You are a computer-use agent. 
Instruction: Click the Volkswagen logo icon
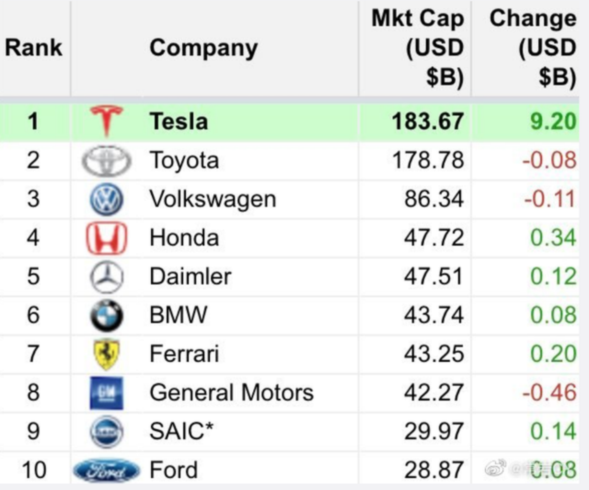[106, 199]
